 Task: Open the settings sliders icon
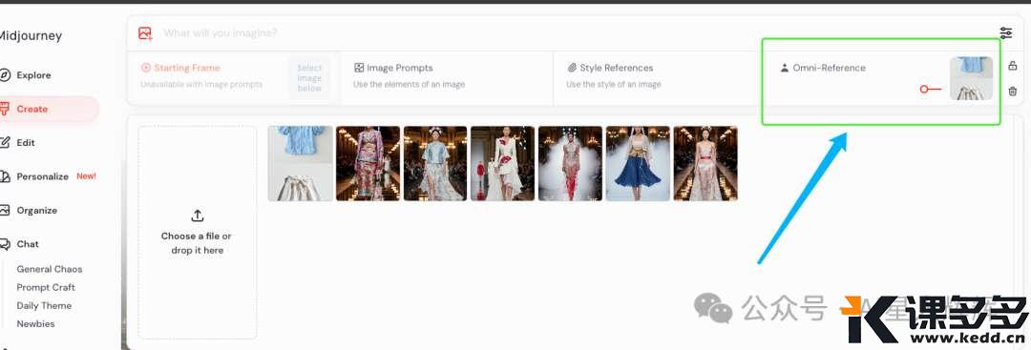pyautogui.click(x=1006, y=32)
